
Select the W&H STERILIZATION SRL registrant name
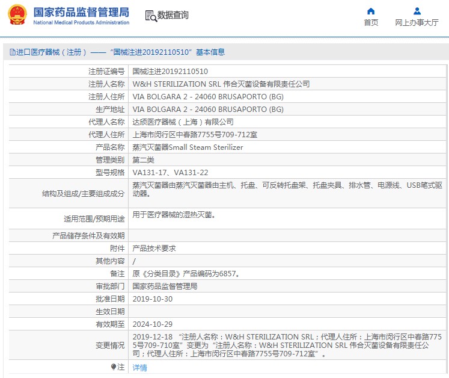pyautogui.click(x=221, y=84)
